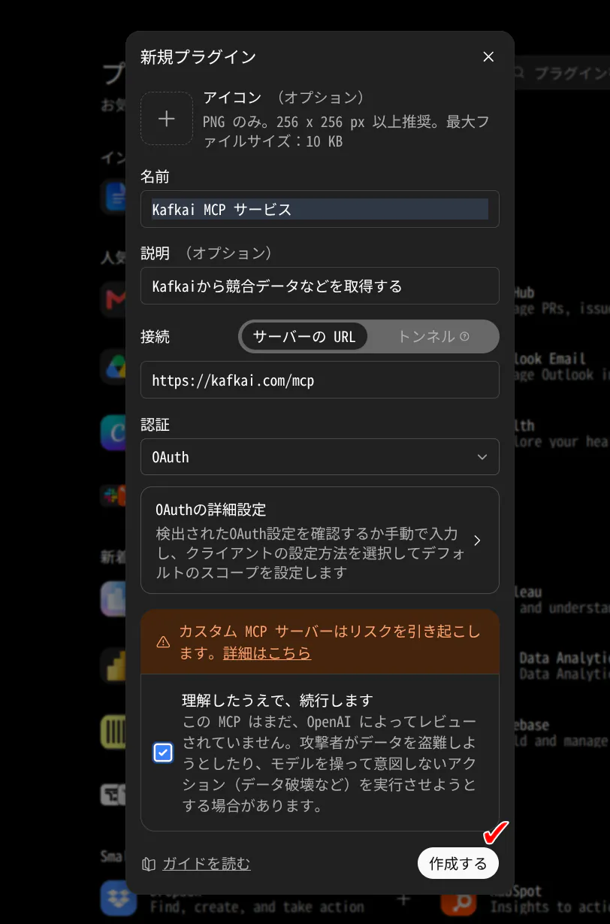Edit the https://kafkai.com/mcp URL field
This screenshot has width=610, height=924.
click(320, 380)
